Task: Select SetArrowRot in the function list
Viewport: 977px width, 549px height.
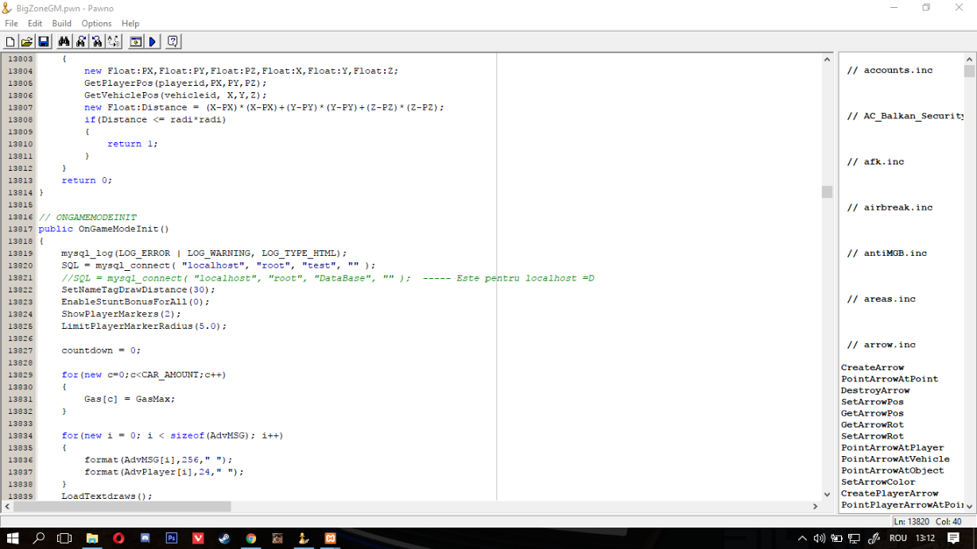Action: [872, 436]
